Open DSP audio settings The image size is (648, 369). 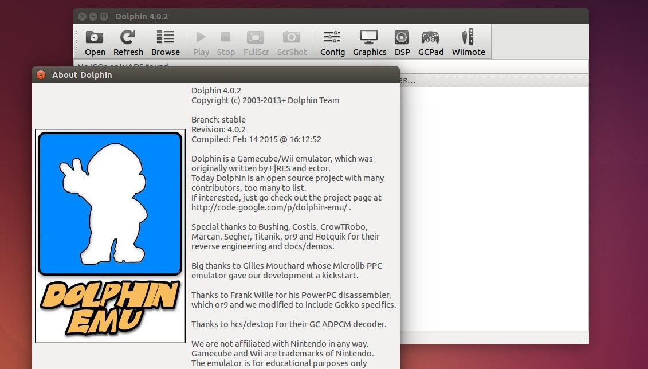tap(402, 42)
